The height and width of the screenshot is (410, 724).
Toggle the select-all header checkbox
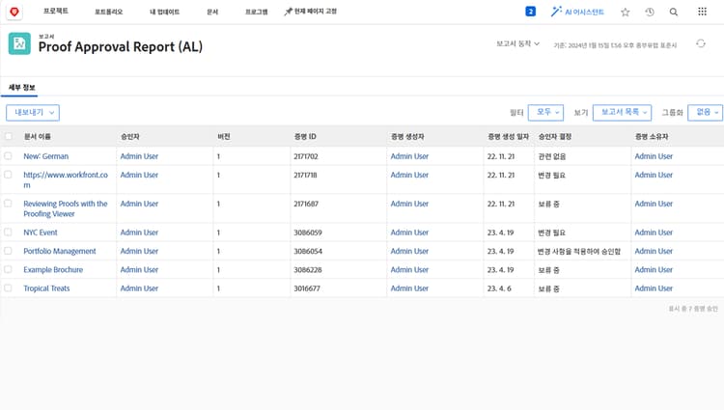[9, 137]
